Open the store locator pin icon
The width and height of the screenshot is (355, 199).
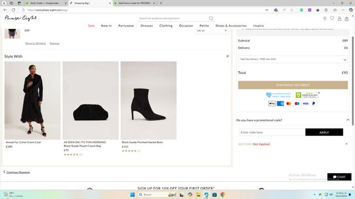coord(324,19)
